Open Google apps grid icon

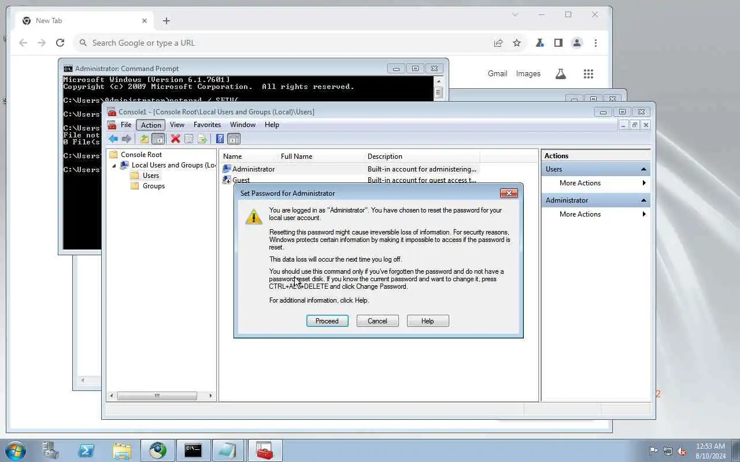point(589,74)
